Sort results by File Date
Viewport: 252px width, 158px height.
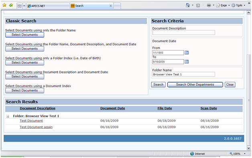pyautogui.click(x=165, y=108)
